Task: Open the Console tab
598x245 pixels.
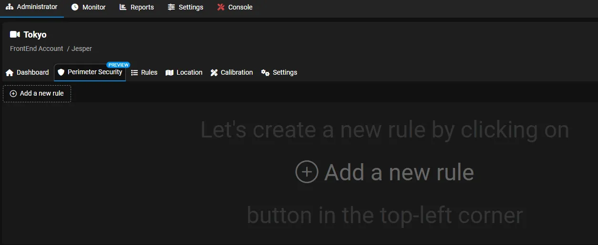Action: [235, 7]
